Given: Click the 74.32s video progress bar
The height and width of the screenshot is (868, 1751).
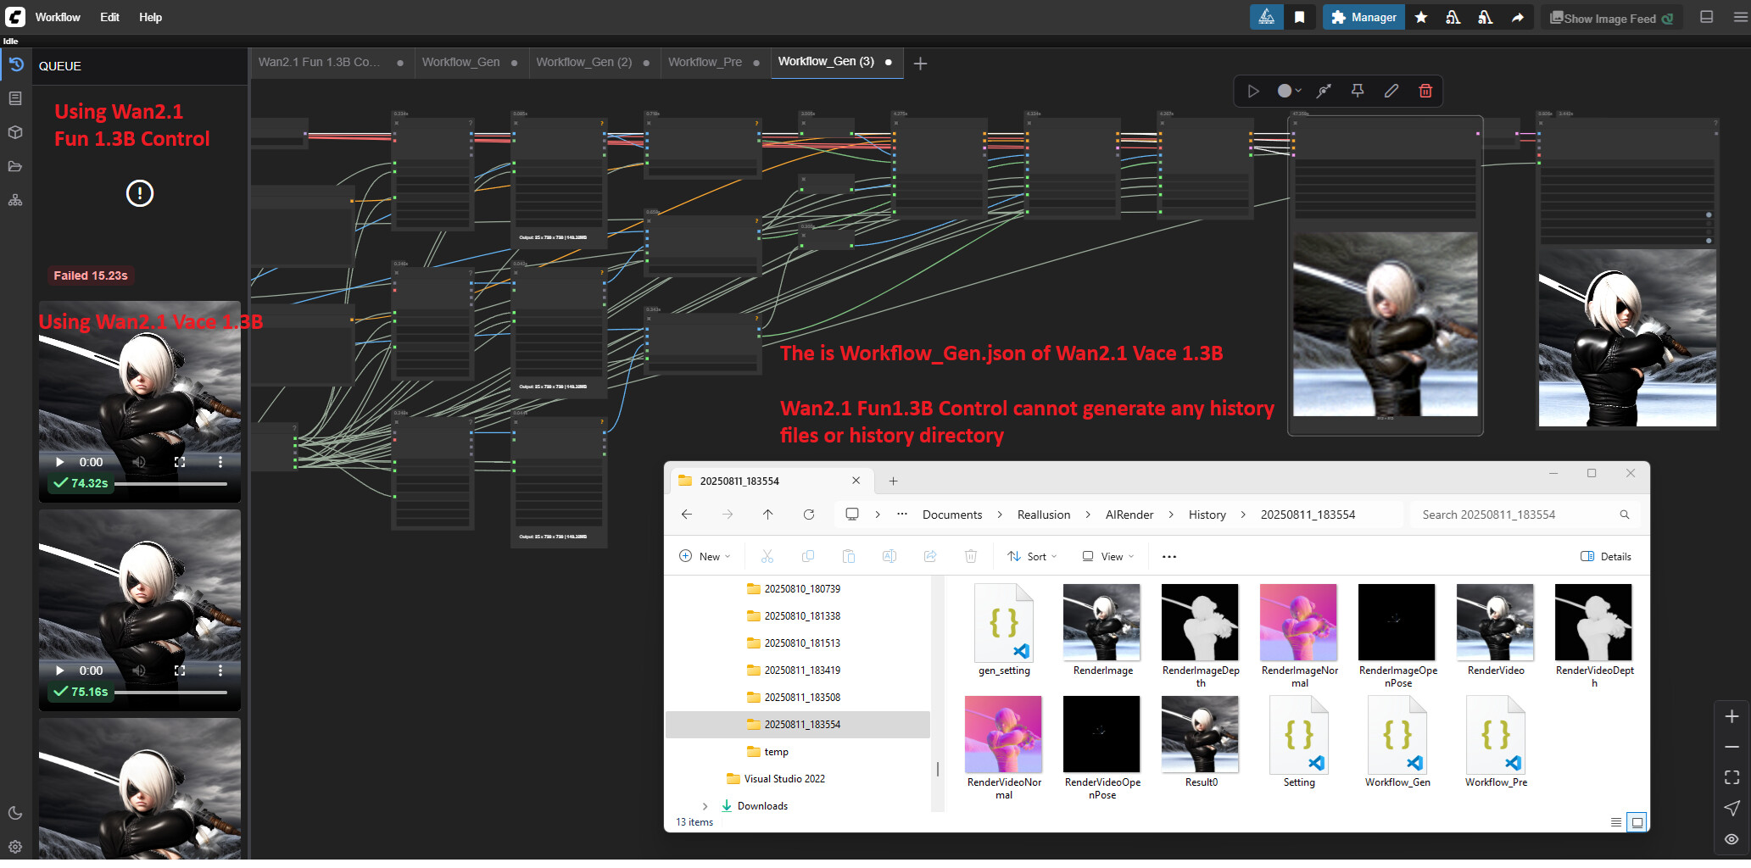Looking at the screenshot, I should click(170, 484).
